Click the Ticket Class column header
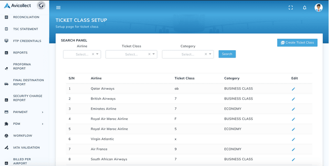Screen dimensions: 329x166 click(184, 78)
